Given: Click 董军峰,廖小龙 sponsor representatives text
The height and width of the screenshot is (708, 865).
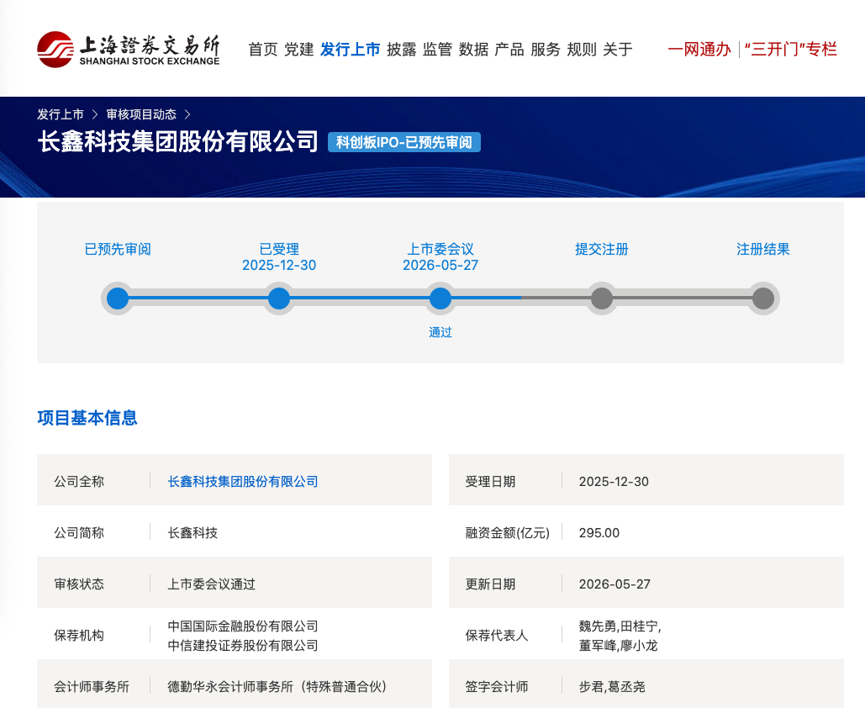Looking at the screenshot, I should [618, 646].
